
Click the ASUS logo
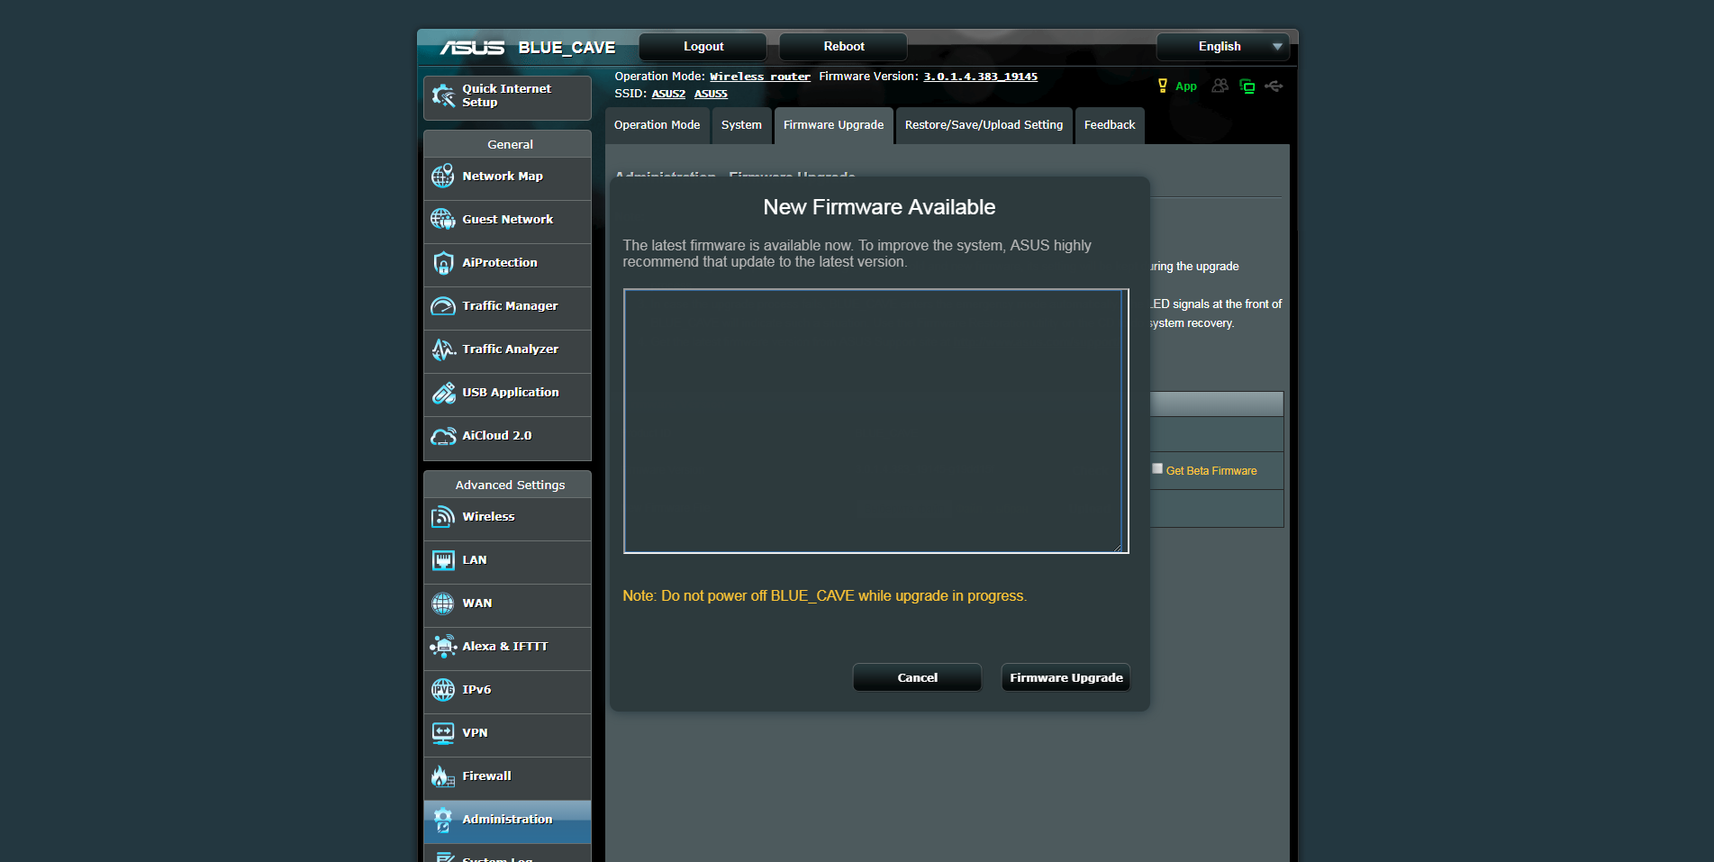click(x=472, y=48)
